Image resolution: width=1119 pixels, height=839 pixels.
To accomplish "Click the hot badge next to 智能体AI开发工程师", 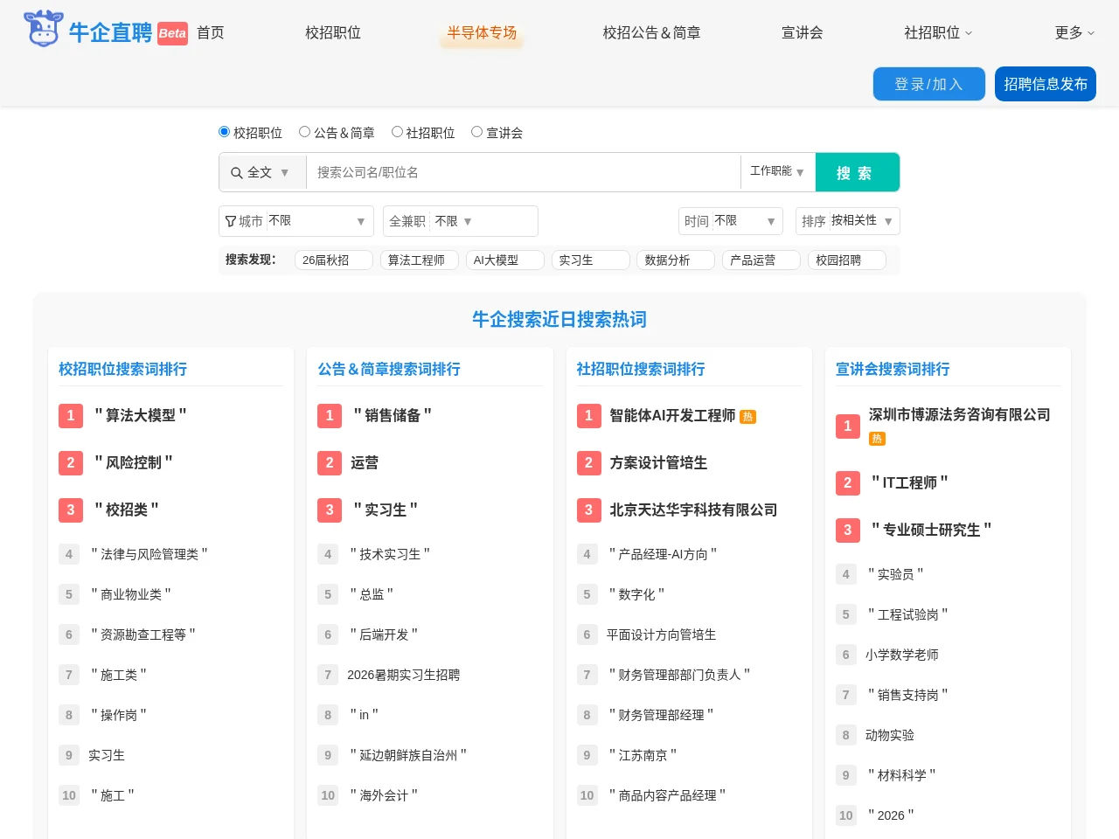I will tap(747, 417).
